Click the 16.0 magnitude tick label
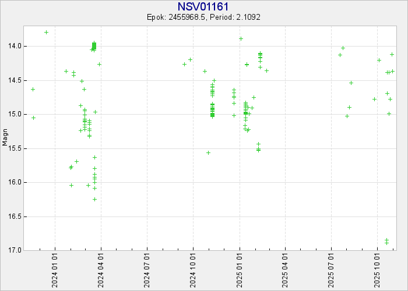The image size is (408, 291). [15, 182]
